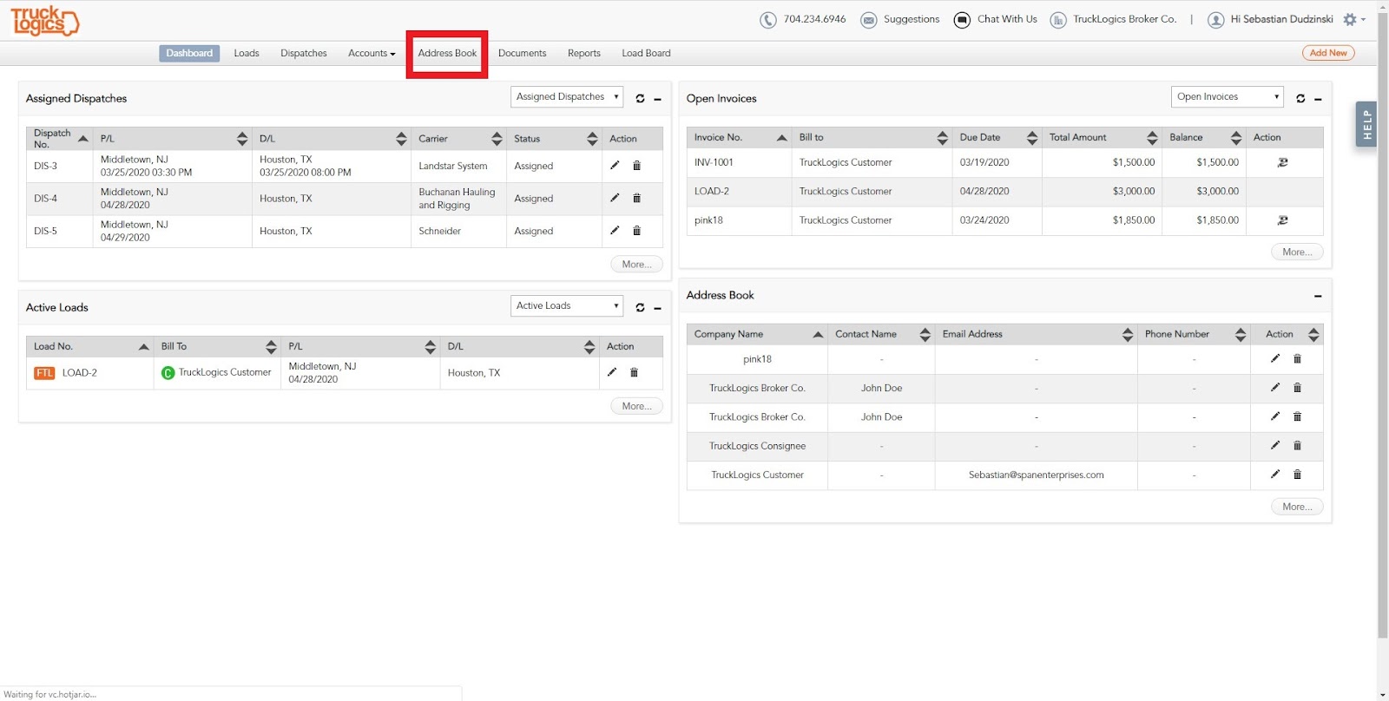
Task: Click payment action icon for INV-1001
Action: (x=1283, y=162)
